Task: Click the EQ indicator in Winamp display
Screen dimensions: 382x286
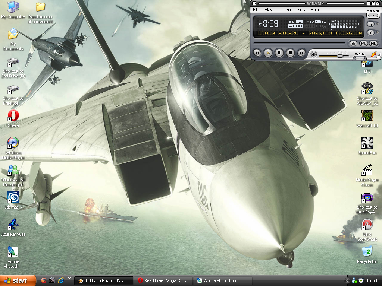Action: (x=324, y=22)
